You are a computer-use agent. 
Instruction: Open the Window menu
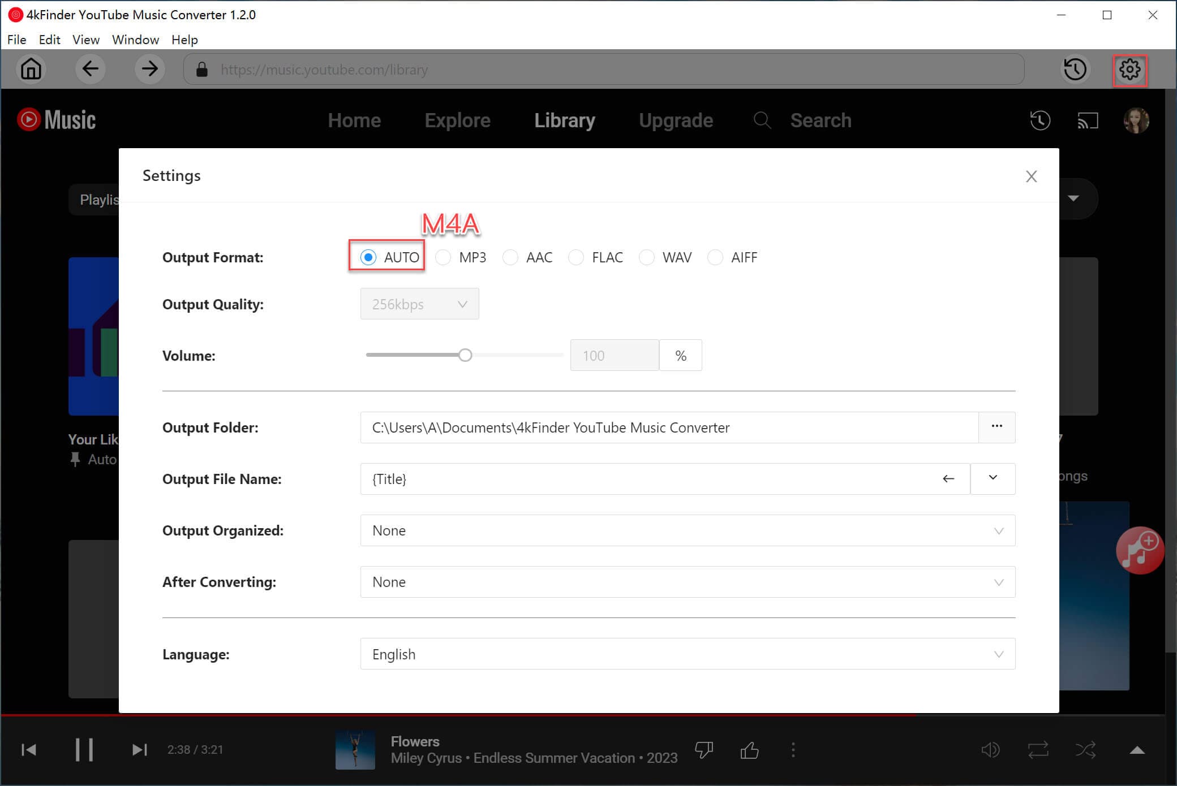(x=135, y=40)
